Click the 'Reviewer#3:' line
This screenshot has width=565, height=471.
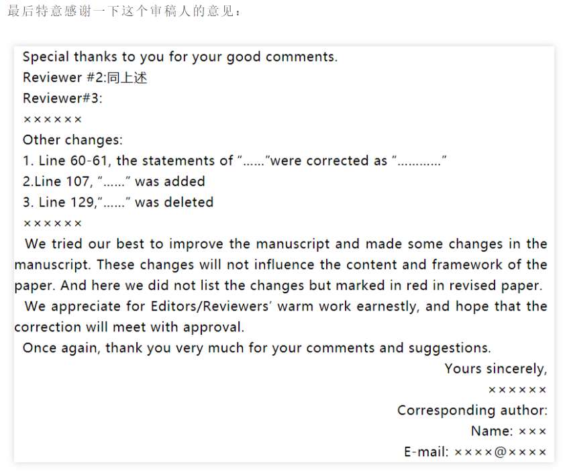click(62, 98)
